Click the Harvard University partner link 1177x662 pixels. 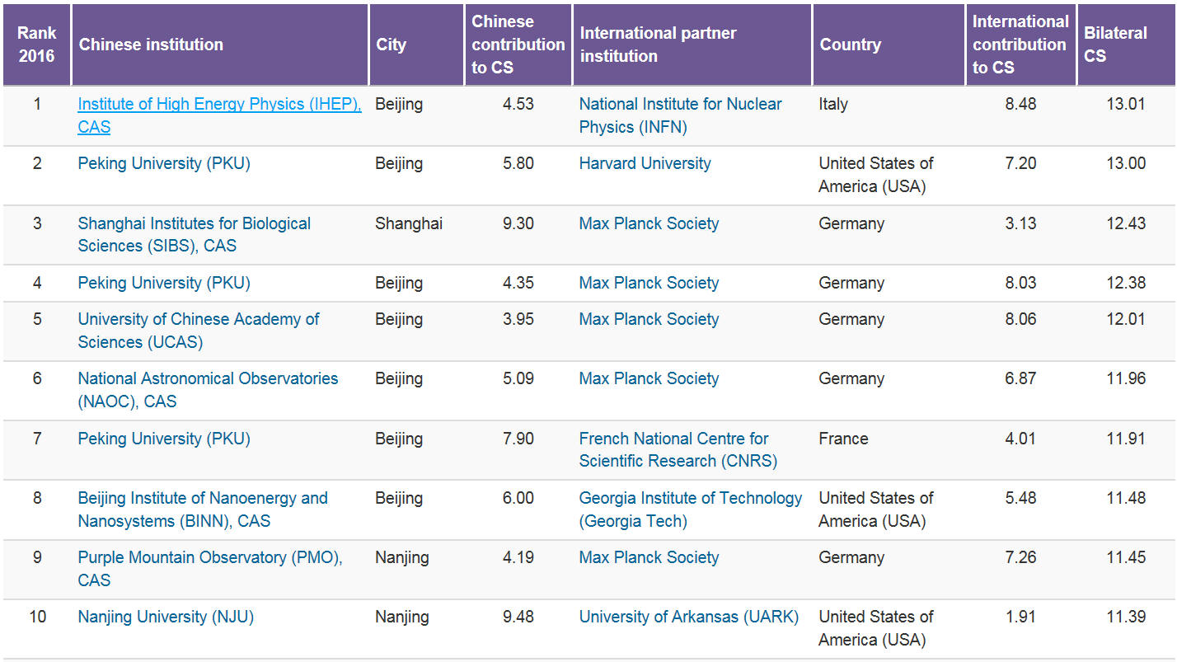pyautogui.click(x=645, y=163)
